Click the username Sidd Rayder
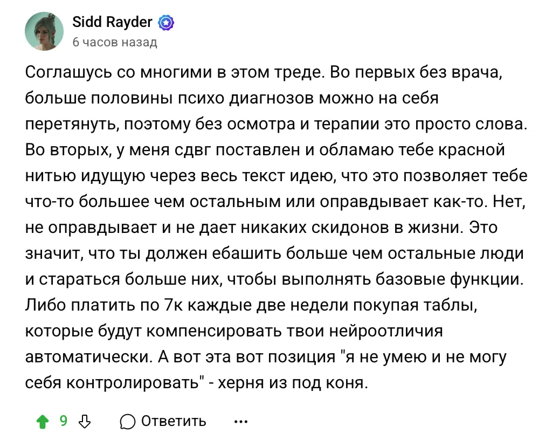 tap(112, 23)
